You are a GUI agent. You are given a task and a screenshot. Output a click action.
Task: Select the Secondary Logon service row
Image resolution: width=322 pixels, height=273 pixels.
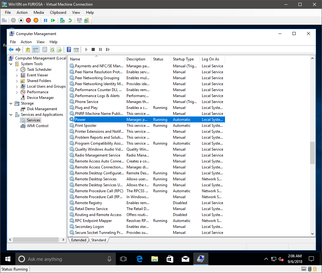(x=147, y=227)
